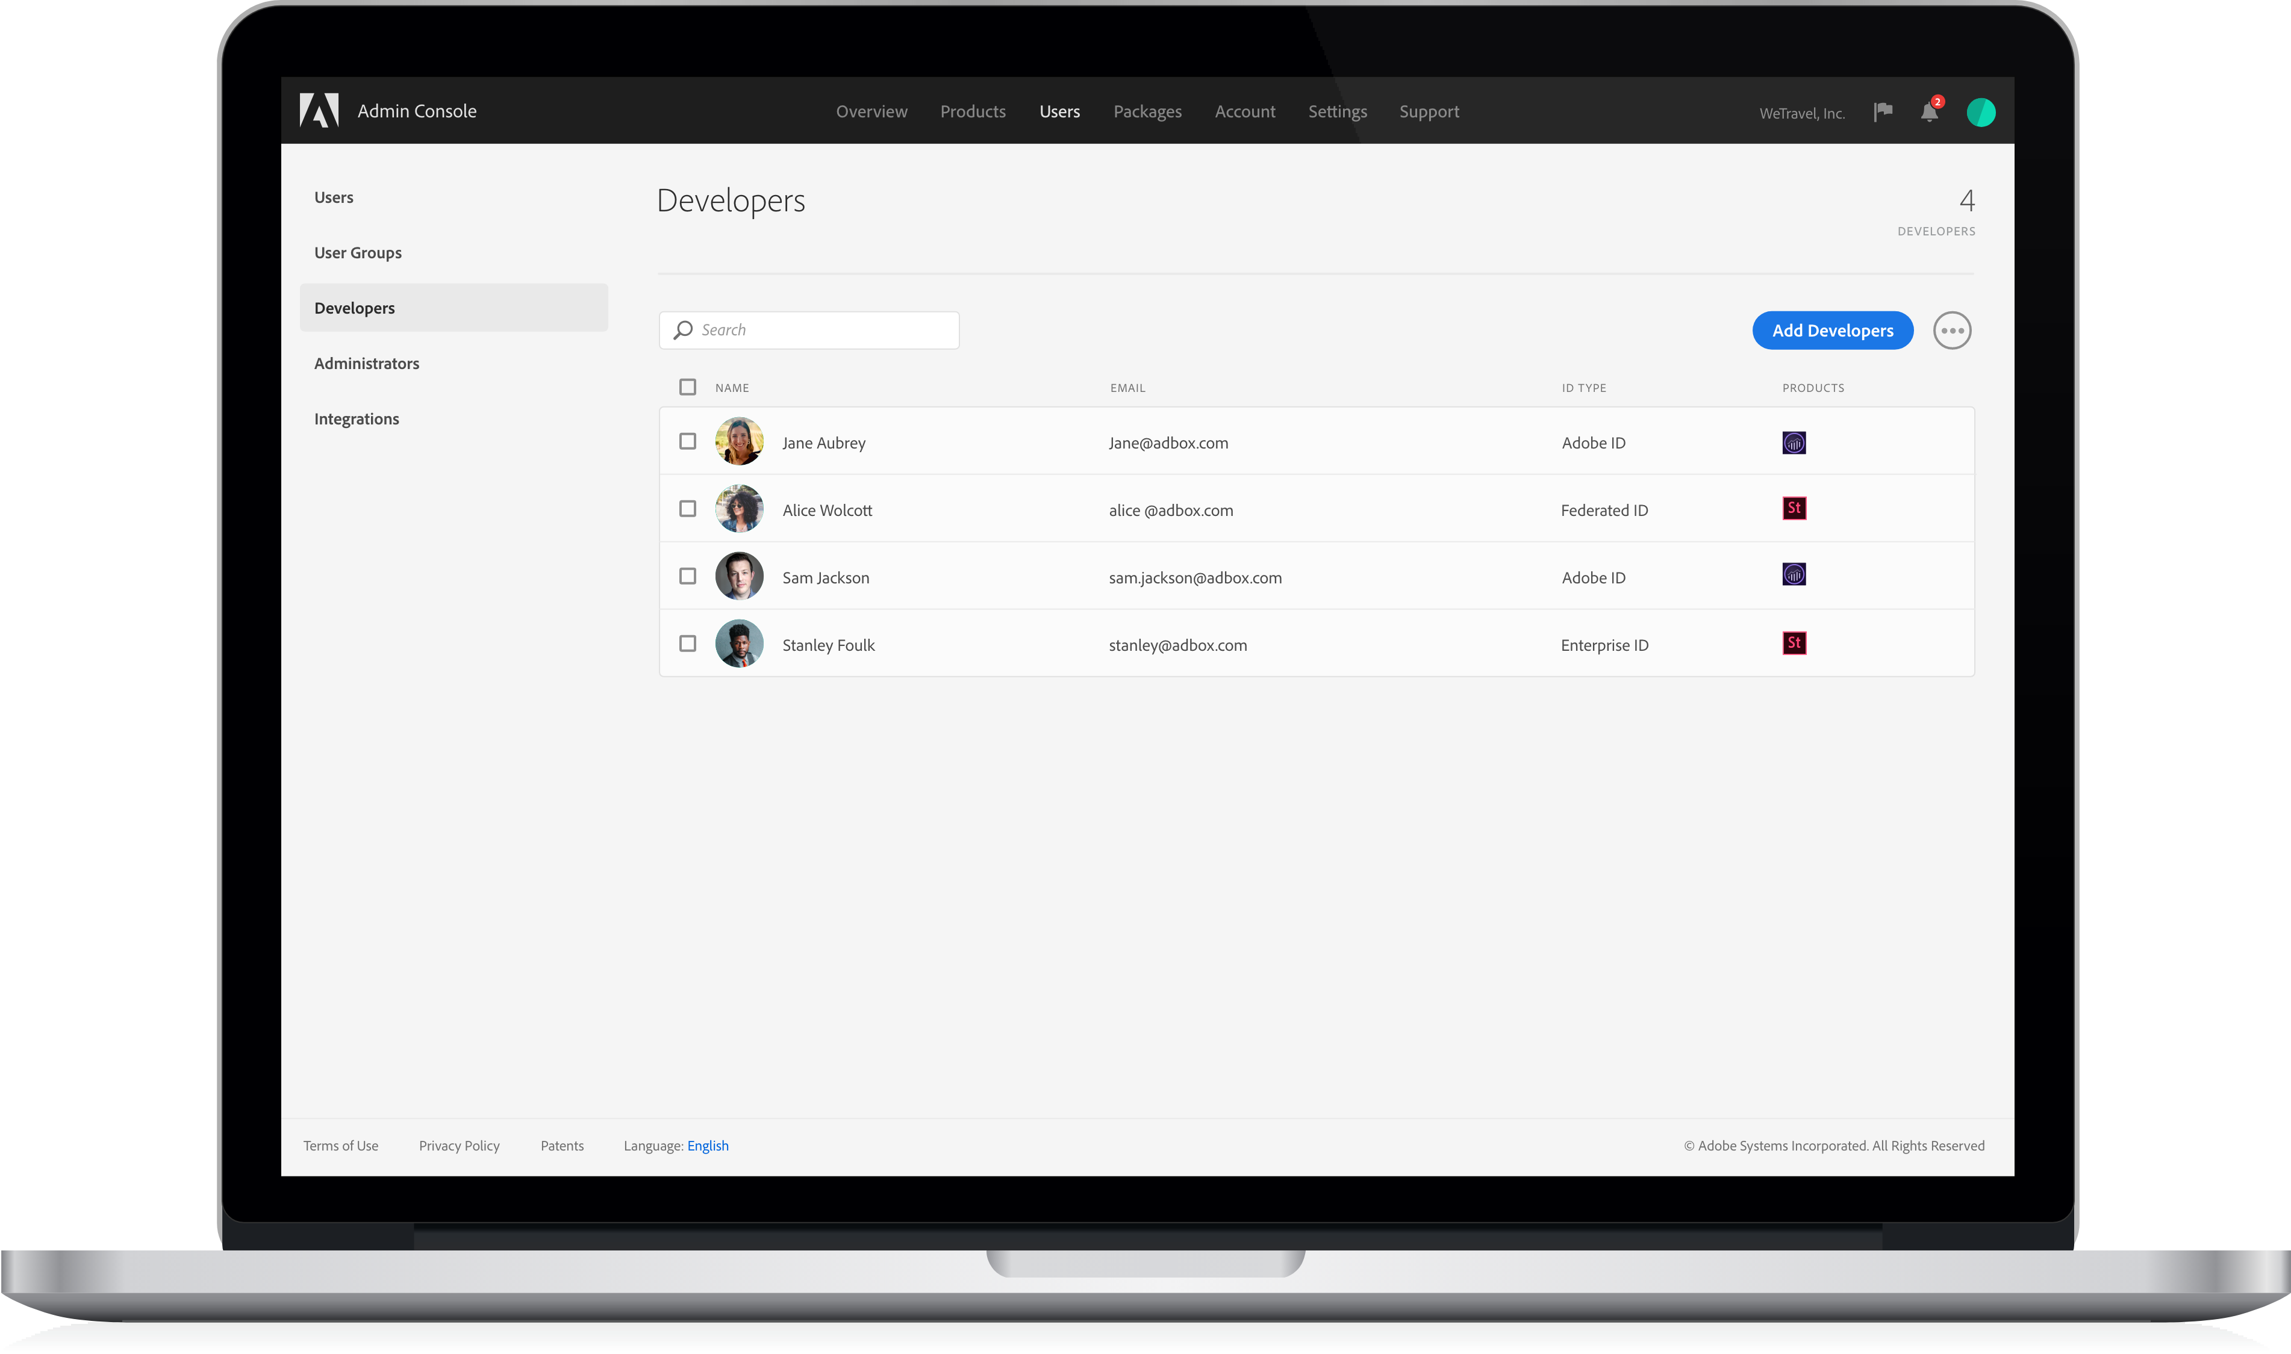Toggle the select-all checkbox beside NAME
The image size is (2291, 1354).
coord(687,387)
